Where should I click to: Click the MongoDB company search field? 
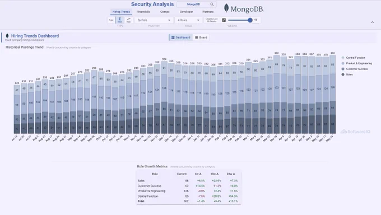coord(197,4)
